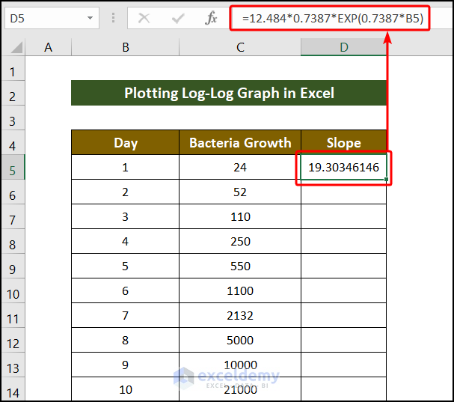This screenshot has width=454, height=402.
Task: Click the Enter checkmark formula icon
Action: pos(178,19)
